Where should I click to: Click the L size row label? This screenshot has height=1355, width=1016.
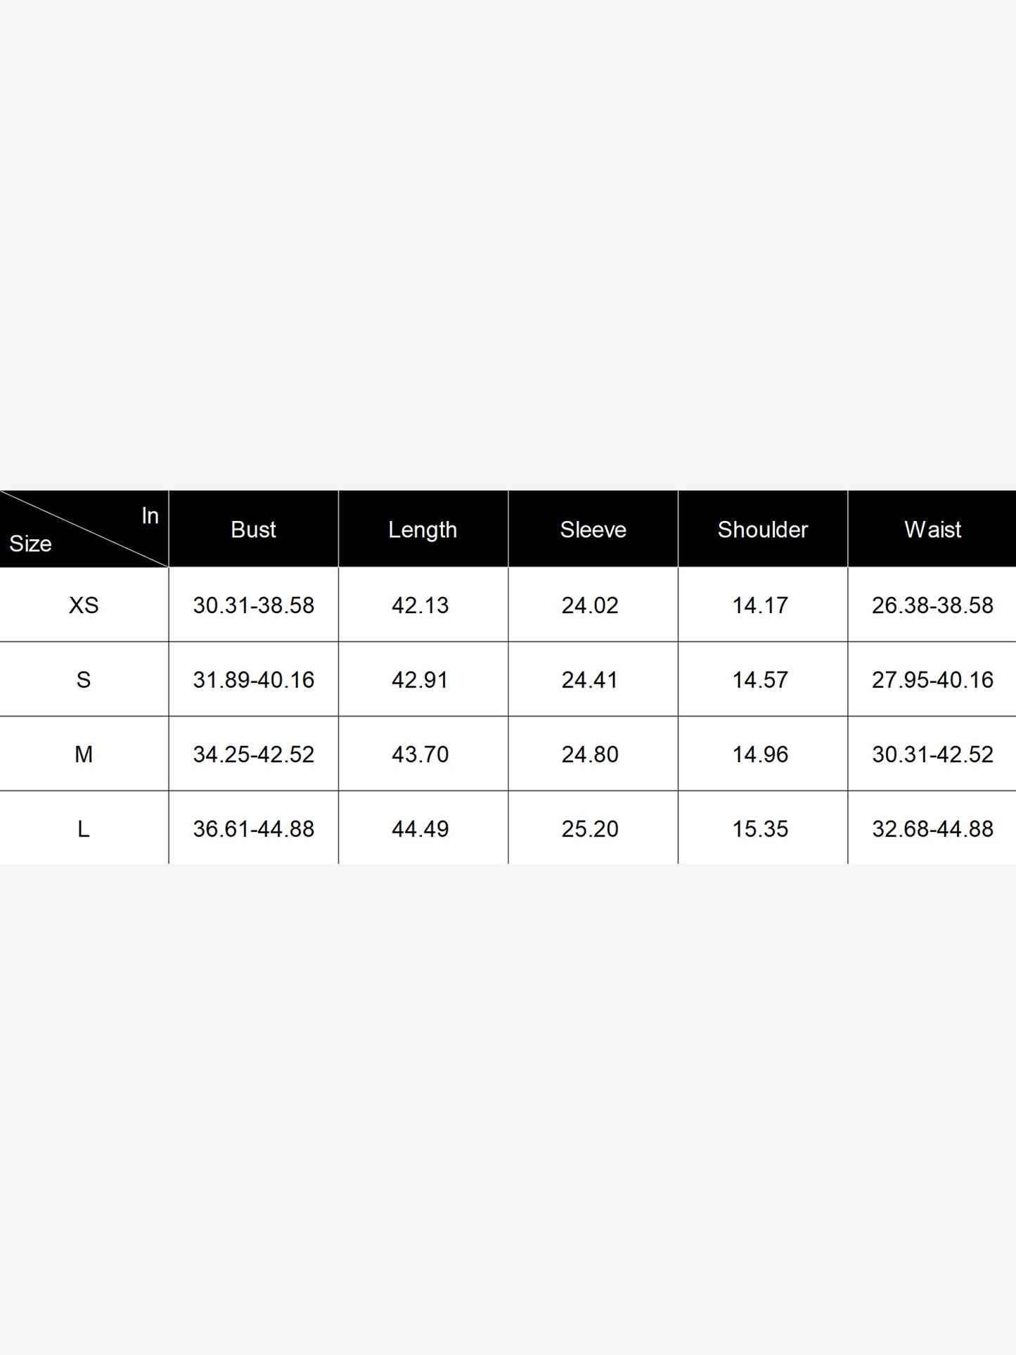pyautogui.click(x=84, y=828)
